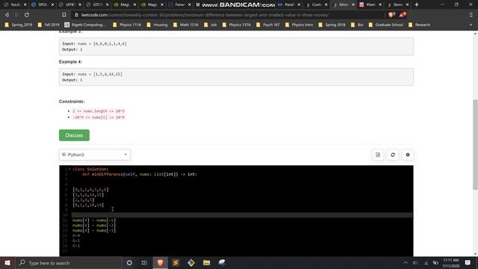Open the Housing bookmark folder
Viewport: 478px width, 269px height.
[158, 25]
